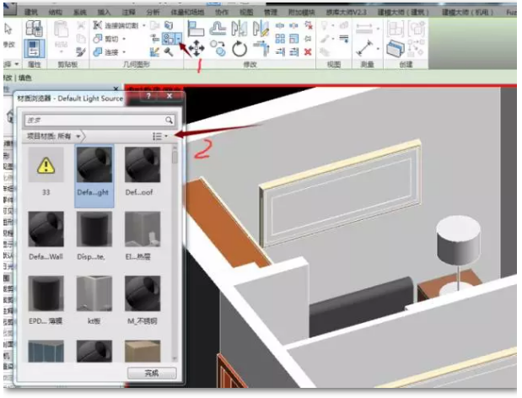The width and height of the screenshot is (522, 398).
Task: Toggle the 属性 Properties palette button
Action: (35, 49)
